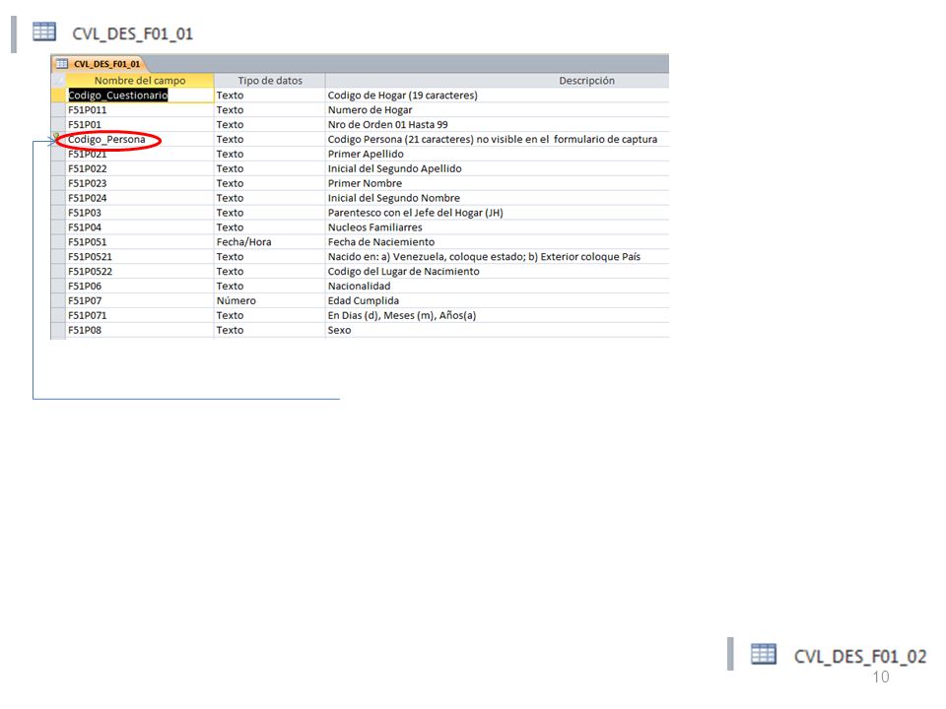Click the row selector left of F51P011
The width and height of the screenshot is (946, 709).
pos(58,109)
